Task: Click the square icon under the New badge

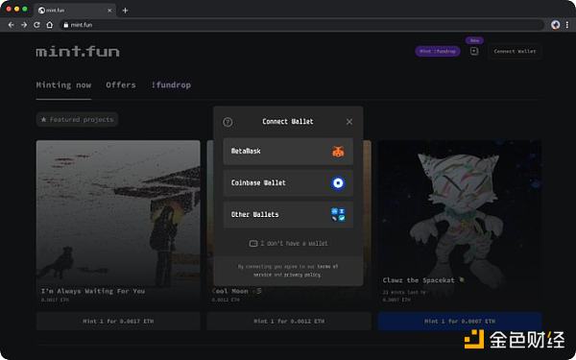Action: pyautogui.click(x=474, y=51)
